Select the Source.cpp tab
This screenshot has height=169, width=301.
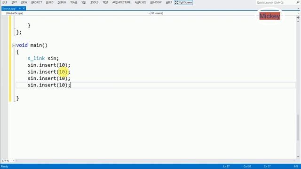[9, 8]
